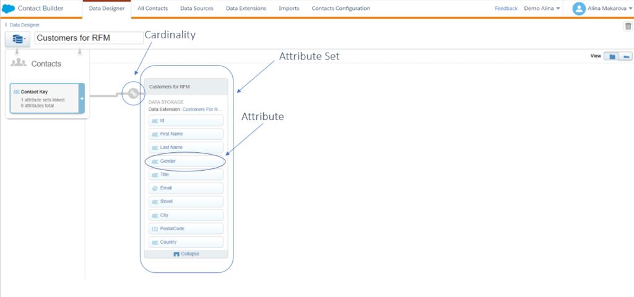Open the Demo Alina account dropdown
This screenshot has width=634, height=297.
coord(542,9)
